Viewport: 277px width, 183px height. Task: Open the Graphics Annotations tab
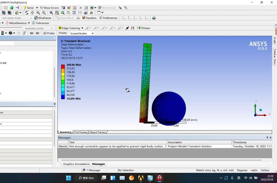[76, 164]
